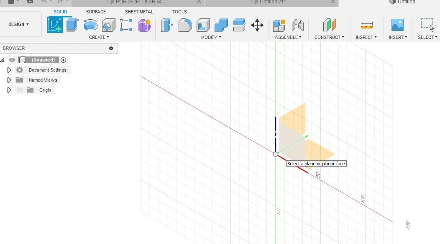Screen dimensions: 440x244
Task: Switch to the Solid tab
Action: pos(60,12)
